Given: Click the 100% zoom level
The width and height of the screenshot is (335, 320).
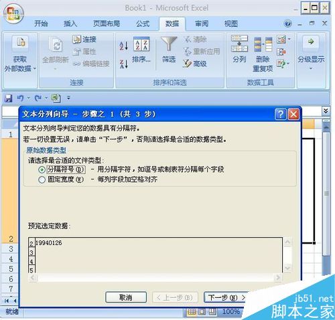Looking at the screenshot, I should click(x=230, y=311).
